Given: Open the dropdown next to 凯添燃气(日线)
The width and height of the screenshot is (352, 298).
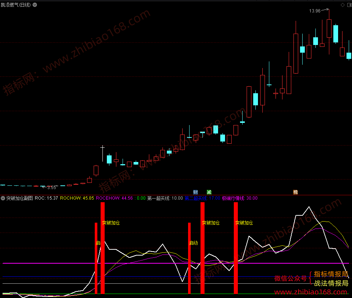Looking at the screenshot, I should coord(35,5).
